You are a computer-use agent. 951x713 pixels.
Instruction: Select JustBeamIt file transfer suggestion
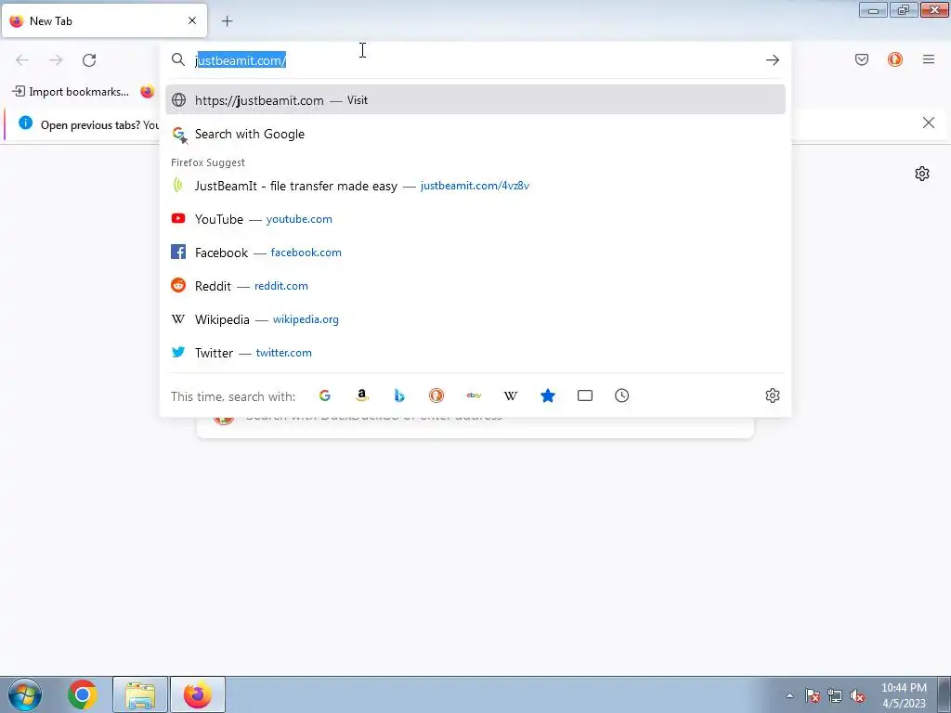(475, 186)
